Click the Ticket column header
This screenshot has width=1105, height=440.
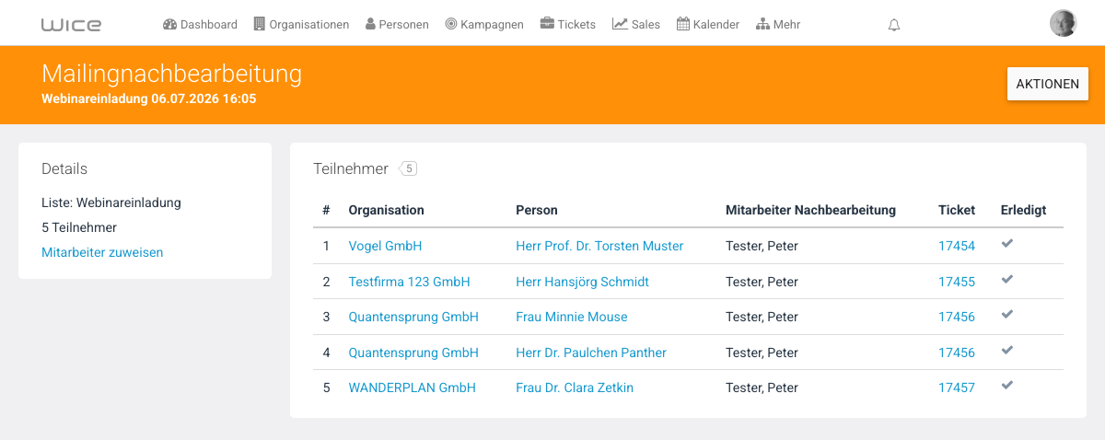coord(957,210)
